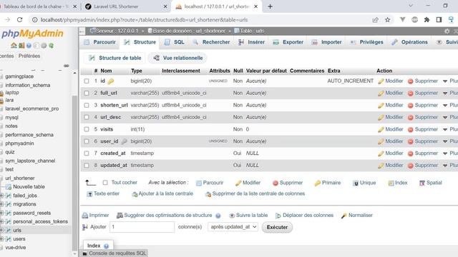Open Déplacer des colonnes
This screenshot has width=458, height=257.
pyautogui.click(x=304, y=216)
